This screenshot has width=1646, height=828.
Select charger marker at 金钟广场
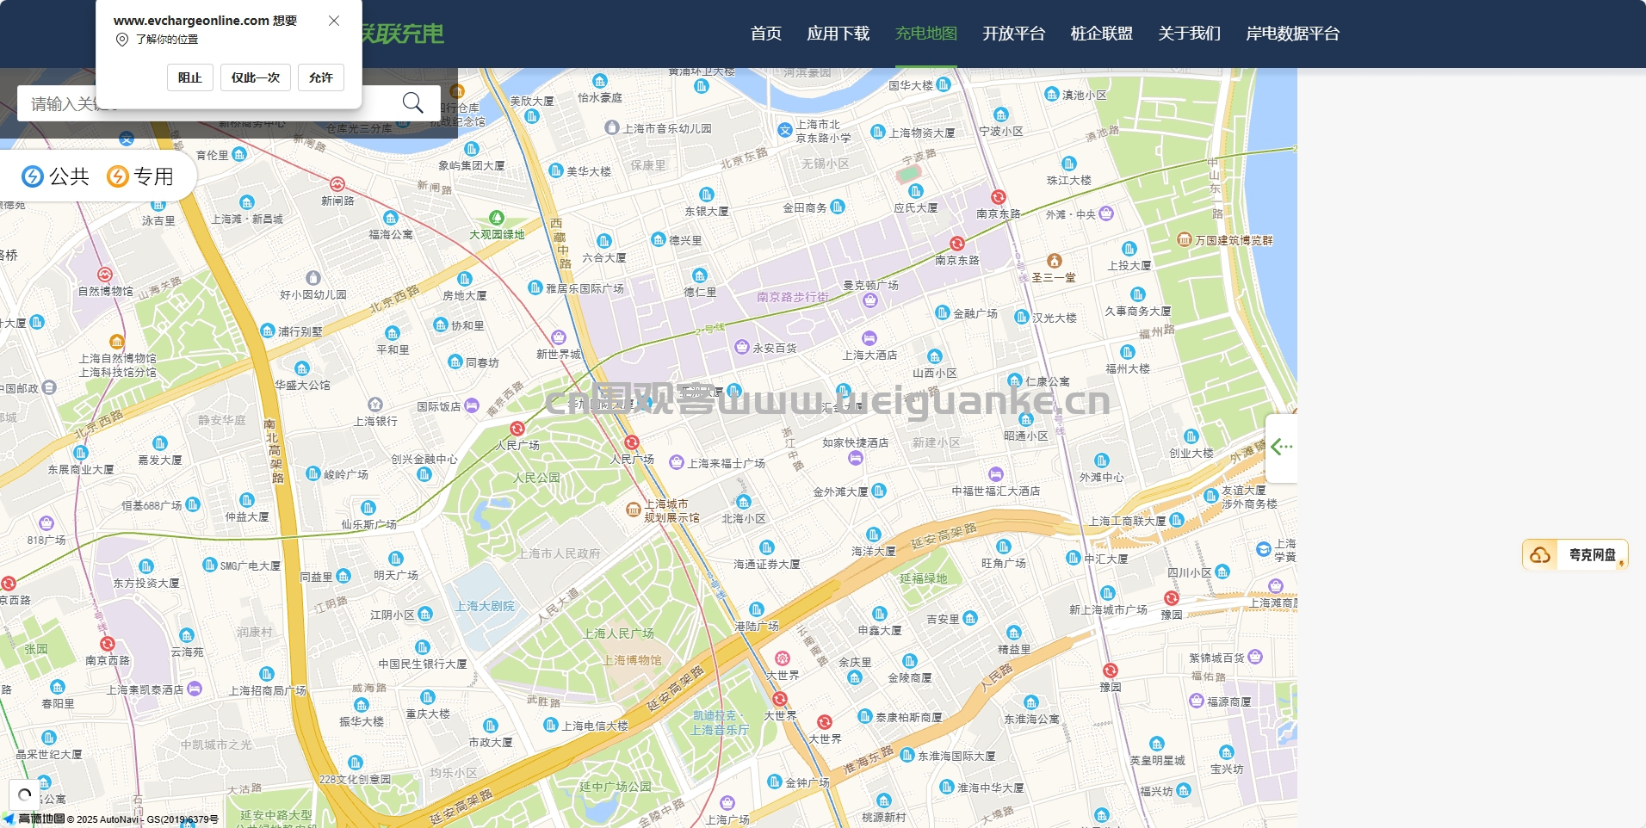(x=775, y=782)
